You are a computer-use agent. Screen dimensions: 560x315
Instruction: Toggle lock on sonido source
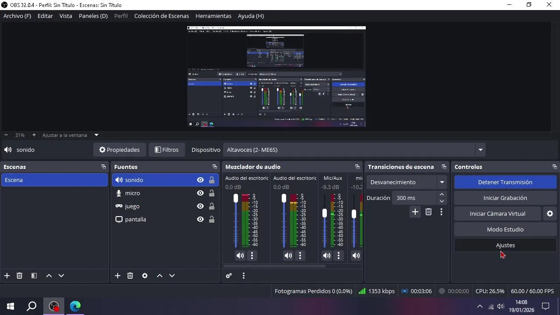(x=212, y=180)
